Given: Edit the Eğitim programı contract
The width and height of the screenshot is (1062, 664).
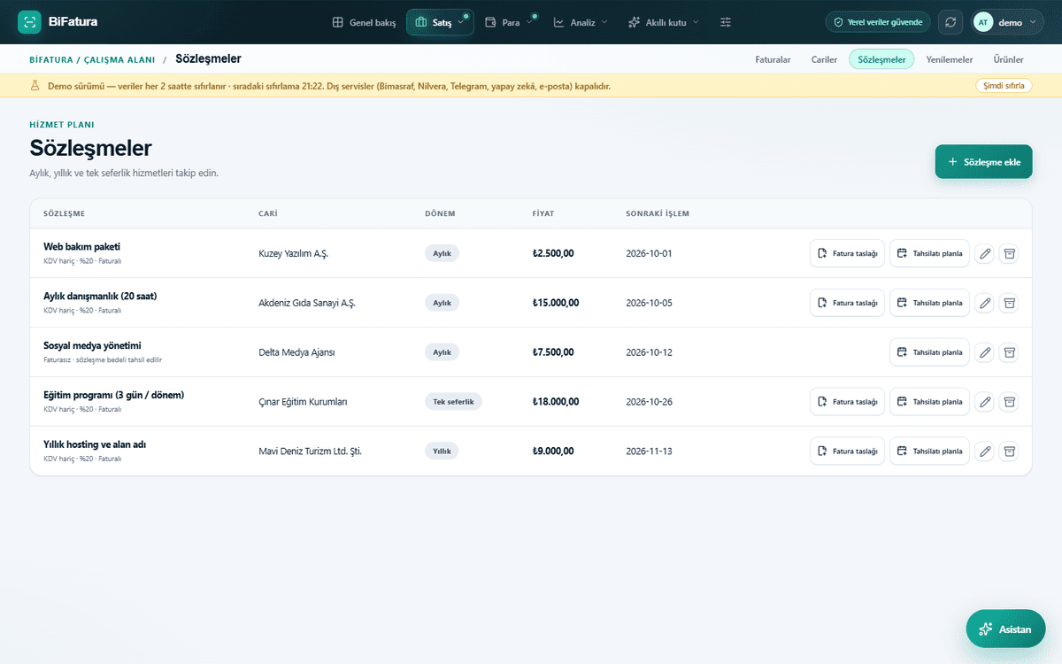Looking at the screenshot, I should 984,402.
